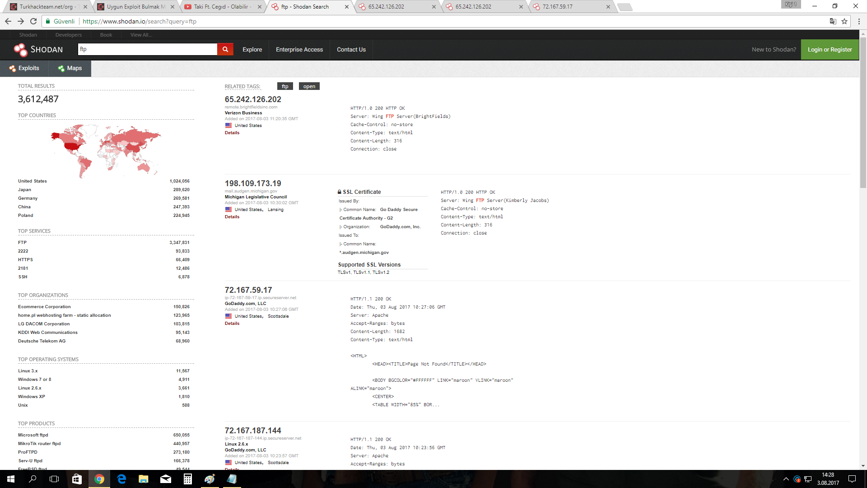Click the Chrome taskbar icon
Screen dimensions: 867x488
99,479
